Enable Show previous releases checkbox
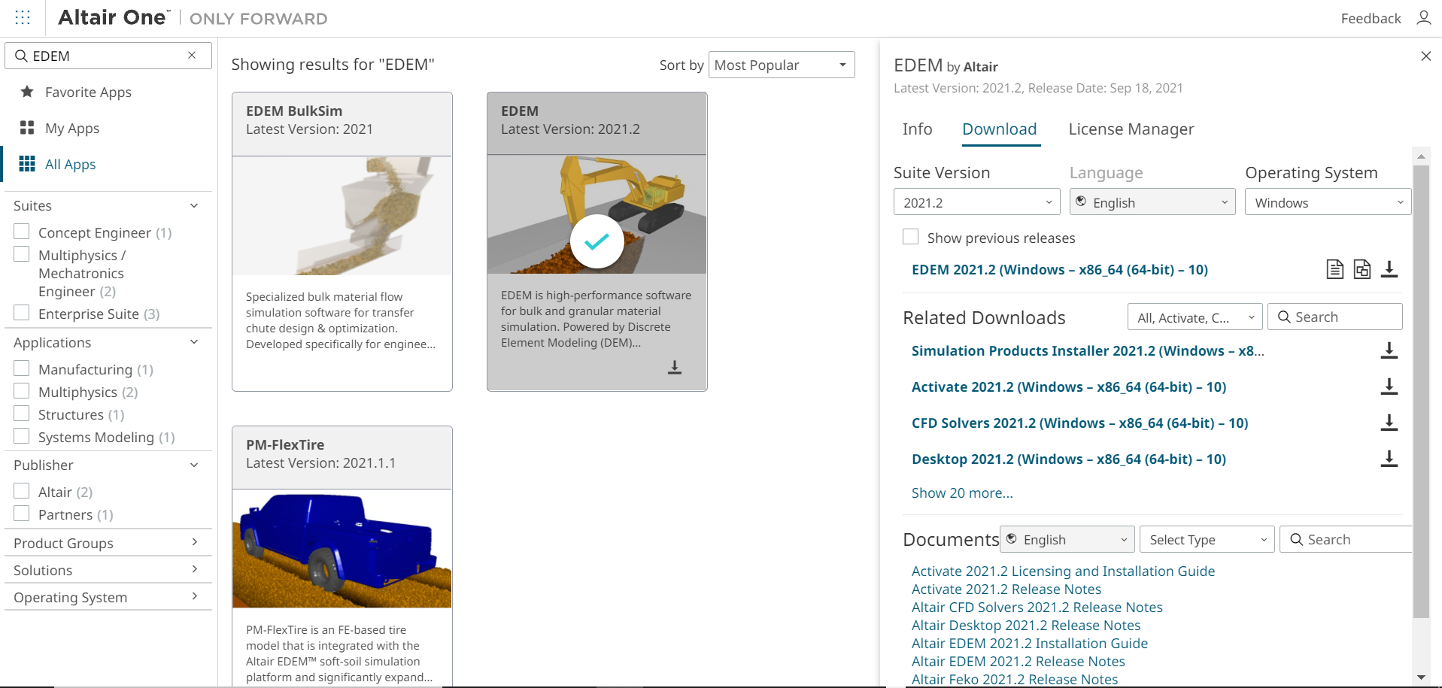1442x688 pixels. pyautogui.click(x=910, y=237)
